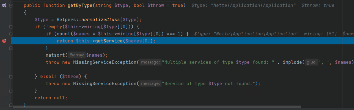Click the &array: parameter hint in natsort
354x110 pixels.
click(76, 55)
